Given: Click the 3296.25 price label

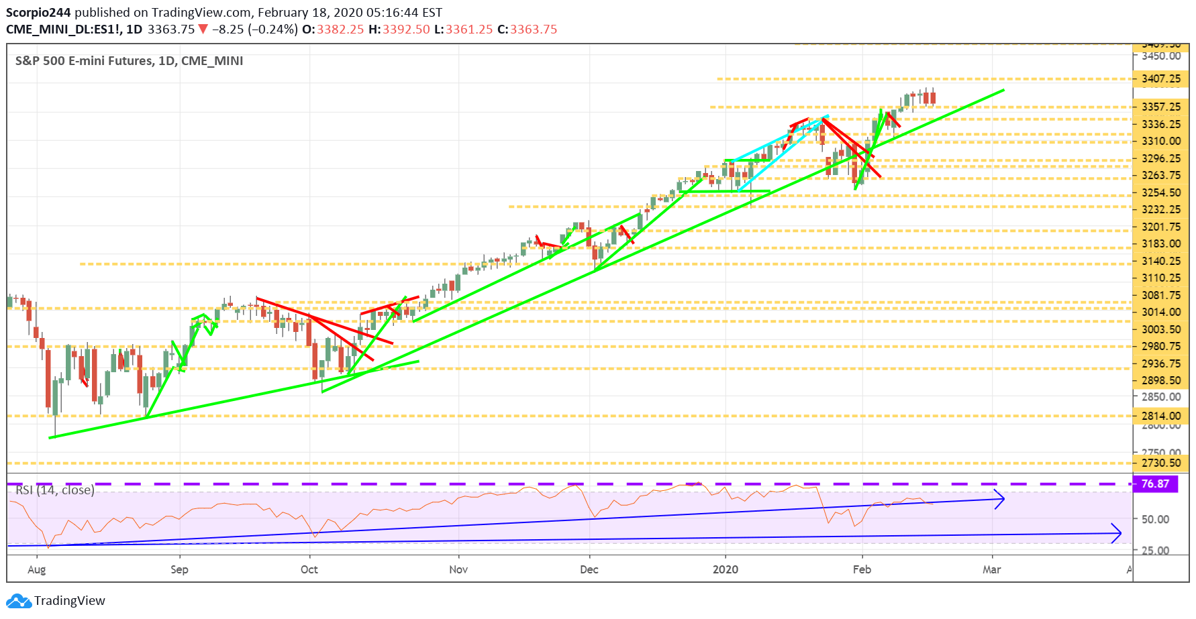Looking at the screenshot, I should [x=1161, y=158].
